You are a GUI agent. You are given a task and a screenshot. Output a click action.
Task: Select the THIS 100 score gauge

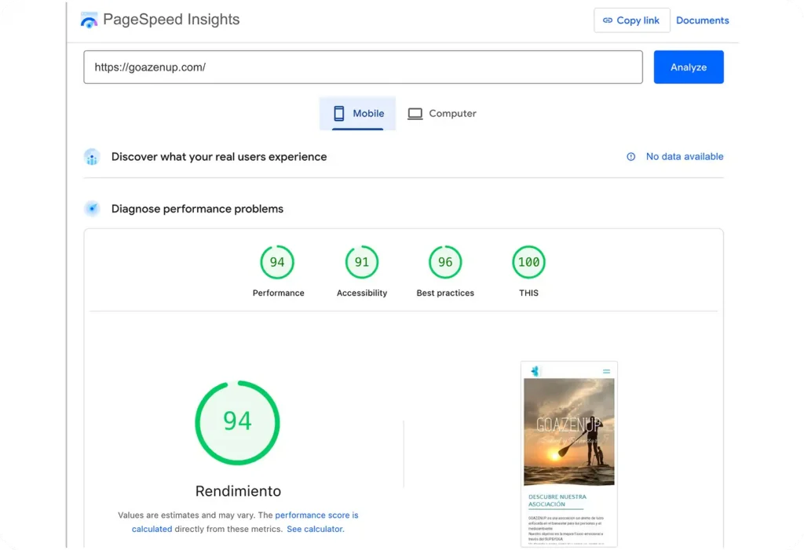coord(528,263)
